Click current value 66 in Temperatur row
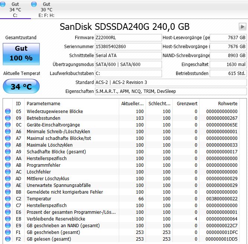248x244 pixels. click(x=141, y=199)
